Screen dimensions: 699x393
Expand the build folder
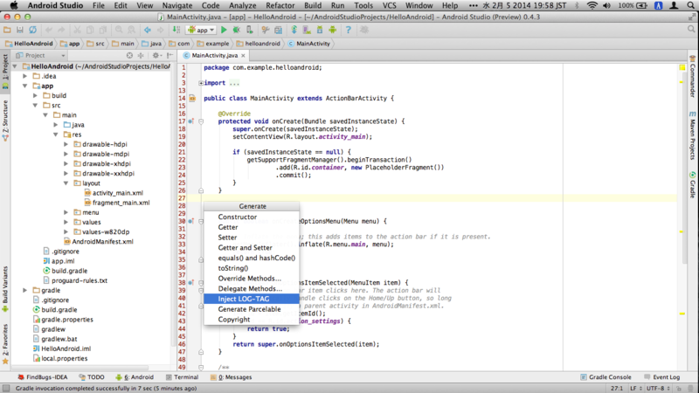(x=35, y=95)
